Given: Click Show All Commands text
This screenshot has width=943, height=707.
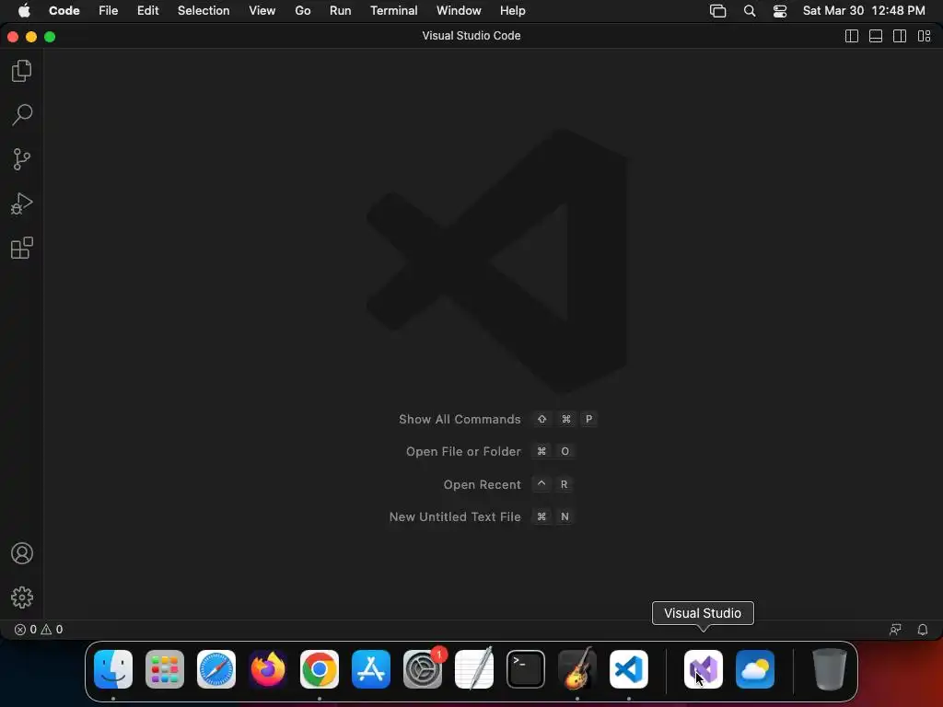Looking at the screenshot, I should (x=460, y=419).
